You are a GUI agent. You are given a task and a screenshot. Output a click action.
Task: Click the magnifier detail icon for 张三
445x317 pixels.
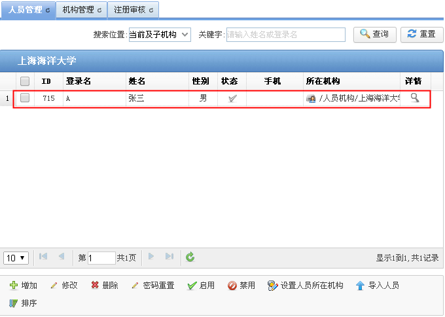coord(414,98)
